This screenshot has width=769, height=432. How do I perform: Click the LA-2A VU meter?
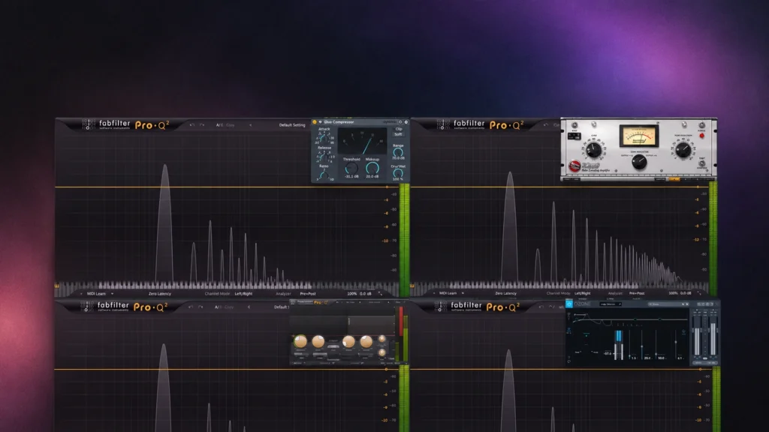(x=638, y=136)
